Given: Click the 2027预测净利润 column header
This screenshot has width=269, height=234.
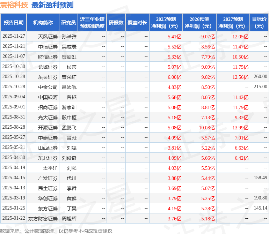Looking at the screenshot, I should [233, 22].
